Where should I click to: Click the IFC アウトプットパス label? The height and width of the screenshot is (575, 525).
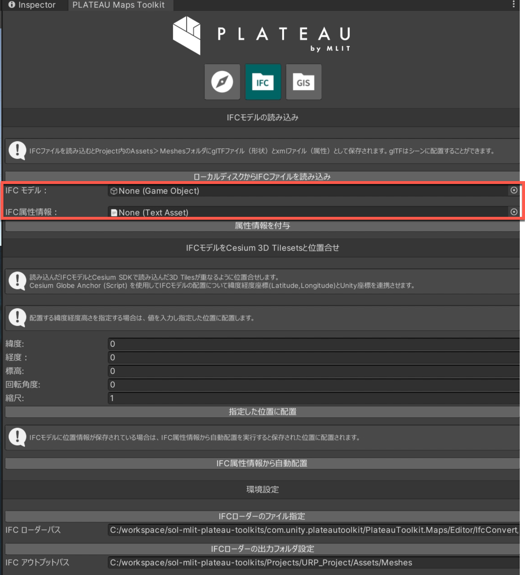point(37,563)
